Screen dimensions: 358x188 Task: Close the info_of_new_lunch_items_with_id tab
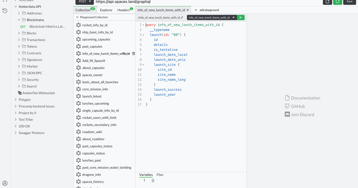click(188, 10)
